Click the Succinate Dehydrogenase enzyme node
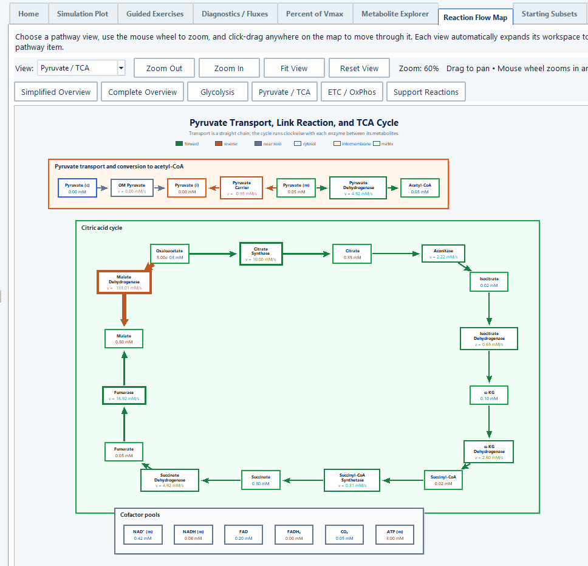Image resolution: width=588 pixels, height=566 pixels. (169, 480)
